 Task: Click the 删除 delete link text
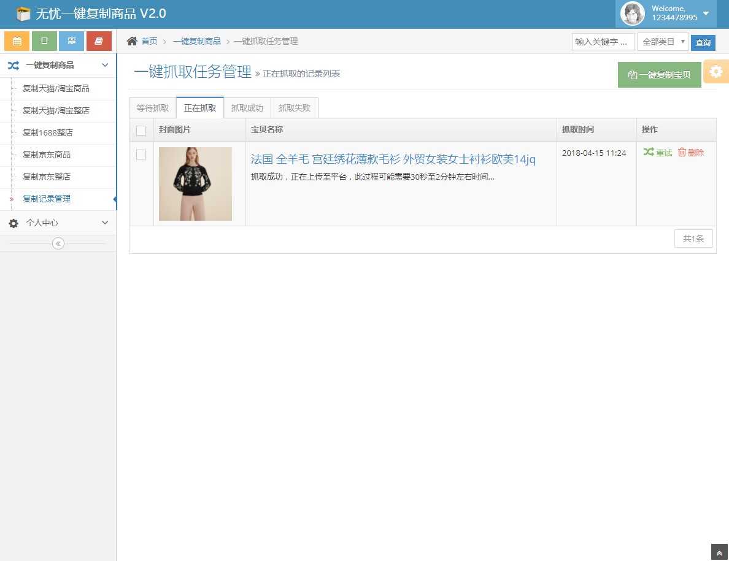[695, 153]
